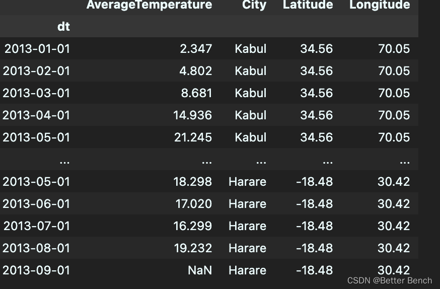Select the Longitude column header
Screen dimensions: 440x289
380,5
